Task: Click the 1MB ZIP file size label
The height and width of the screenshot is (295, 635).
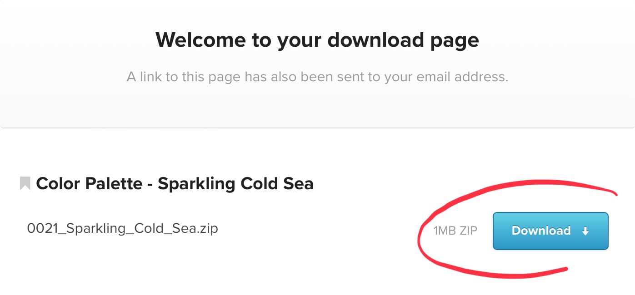Action: tap(455, 231)
